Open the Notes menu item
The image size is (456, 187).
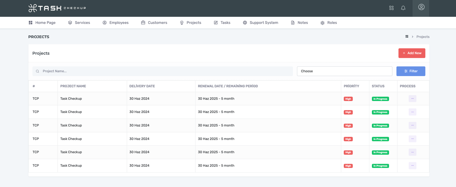tap(299, 23)
